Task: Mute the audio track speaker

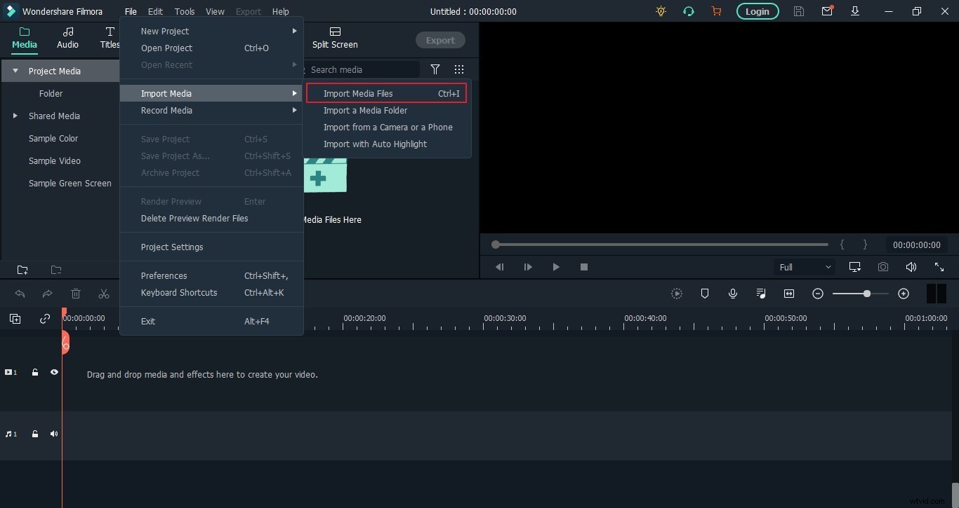Action: point(54,434)
